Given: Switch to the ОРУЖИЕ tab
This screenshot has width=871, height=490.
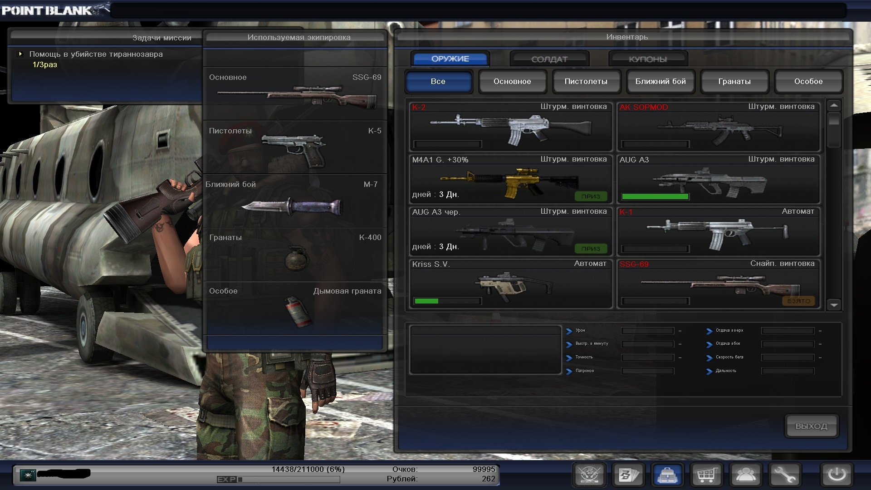Looking at the screenshot, I should pos(450,59).
